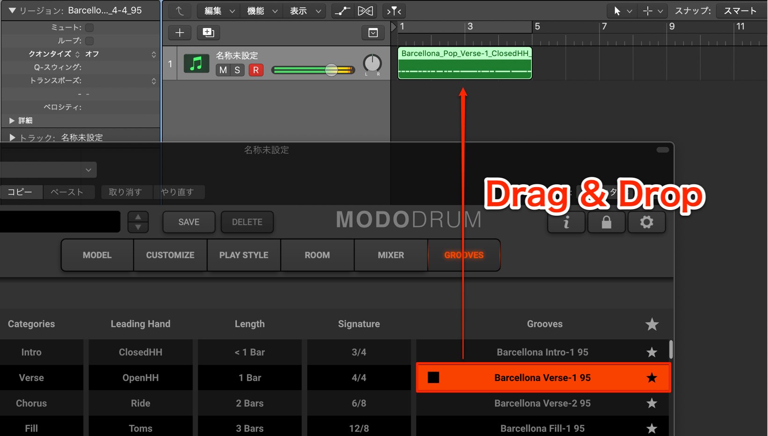Expand the トラック: 名称未設定 section
This screenshot has height=436, width=768.
12,138
